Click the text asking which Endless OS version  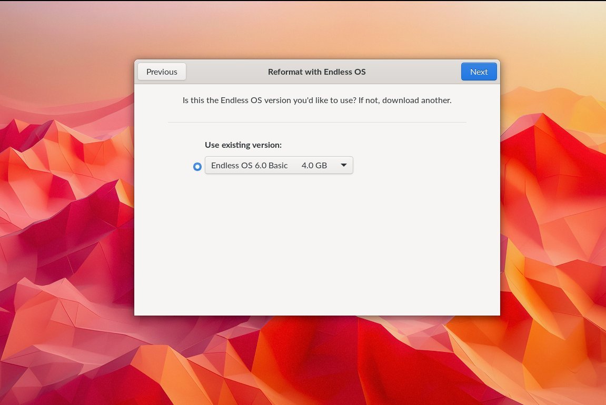click(x=317, y=100)
